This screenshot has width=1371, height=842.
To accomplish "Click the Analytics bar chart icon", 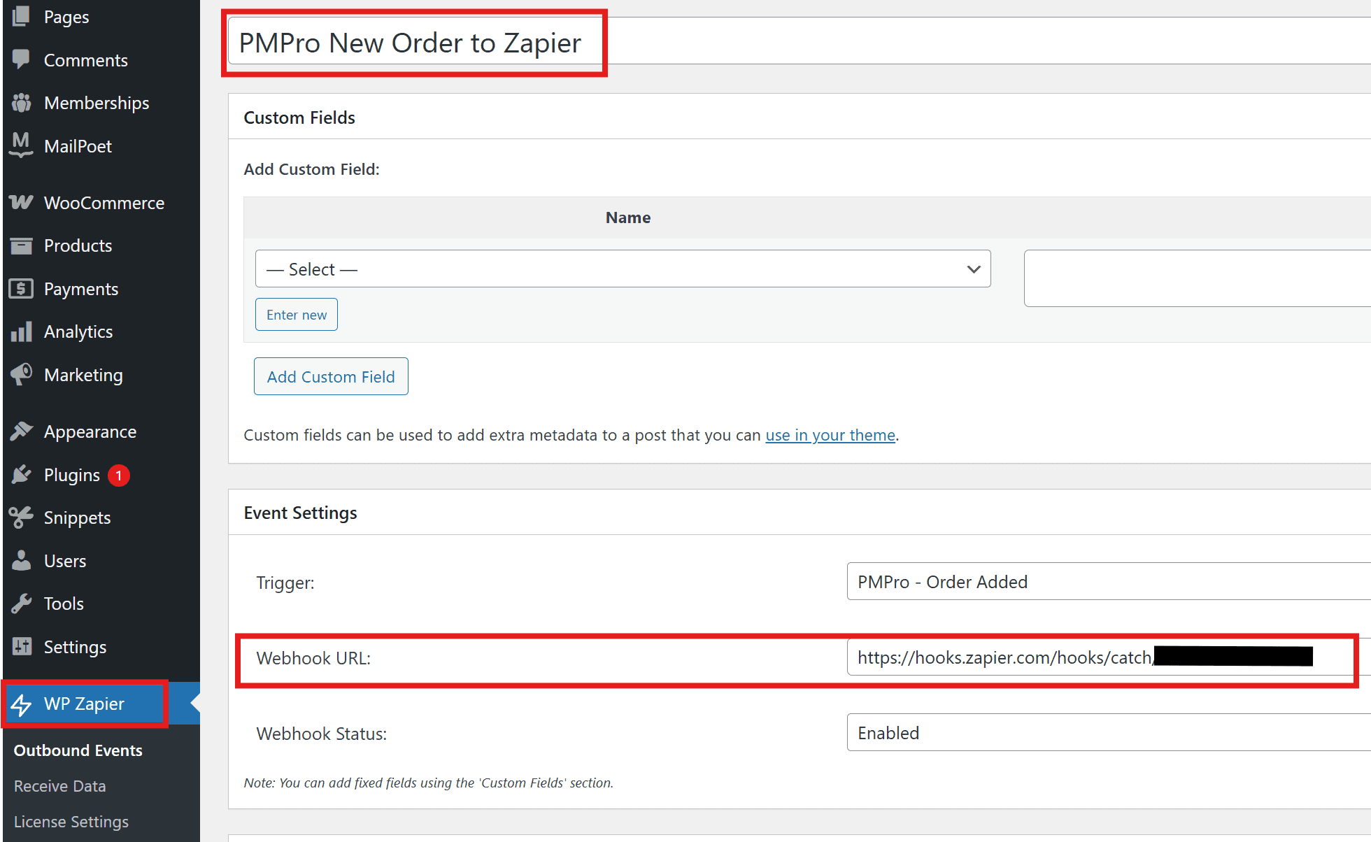I will (x=22, y=331).
